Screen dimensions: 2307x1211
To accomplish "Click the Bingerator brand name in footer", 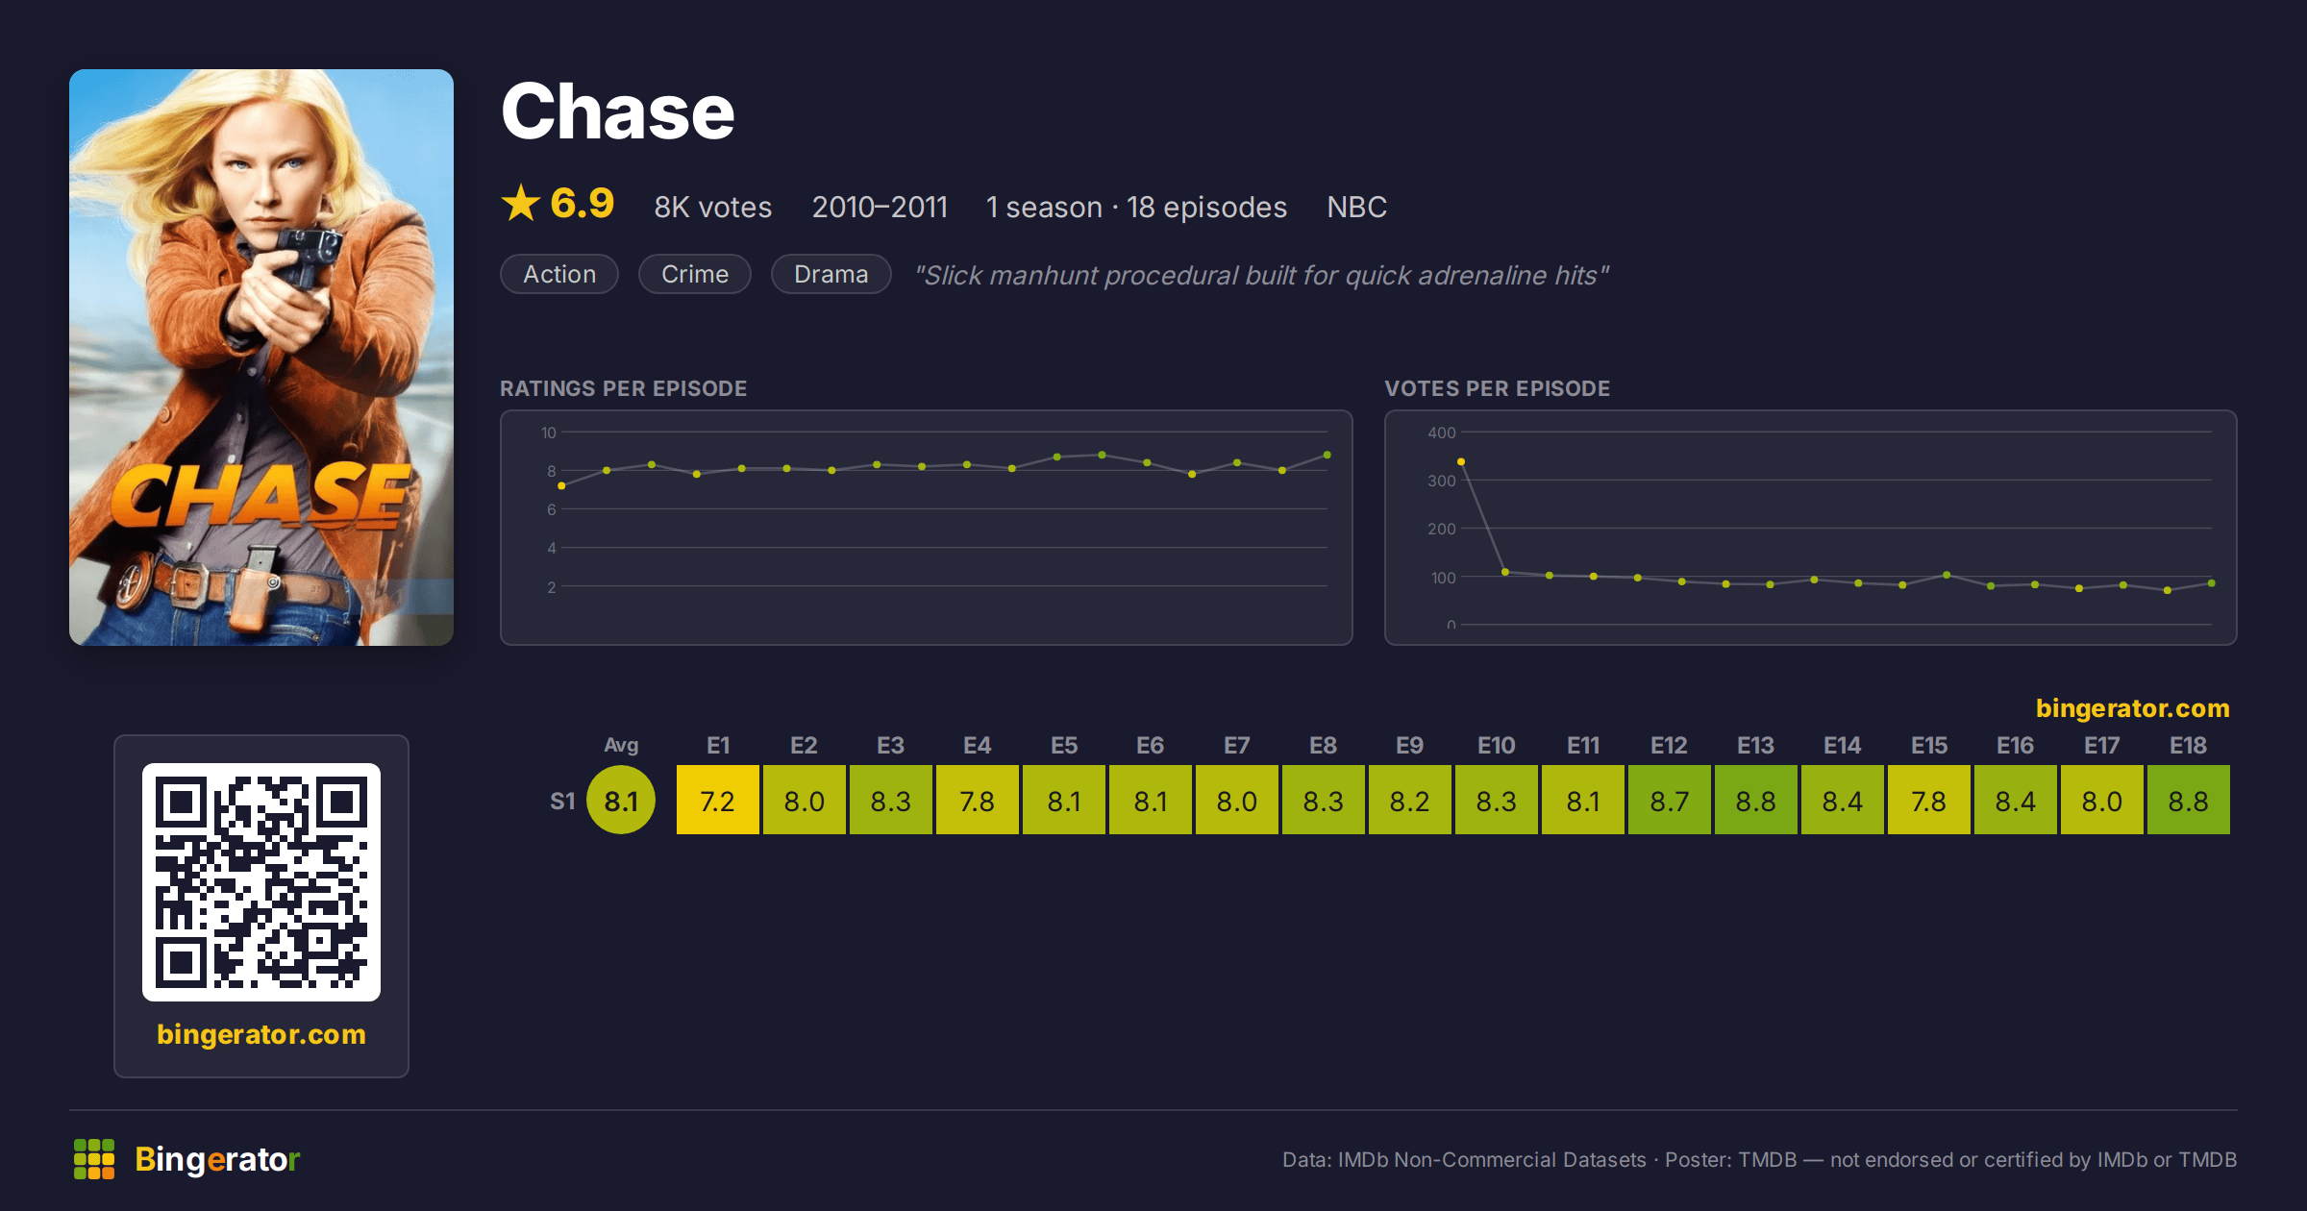I will pos(217,1159).
